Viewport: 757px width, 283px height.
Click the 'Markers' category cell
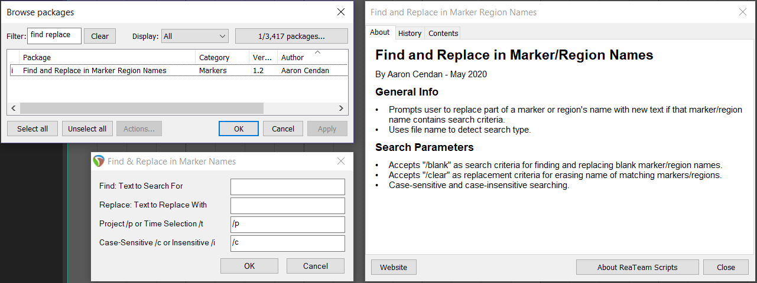[213, 70]
